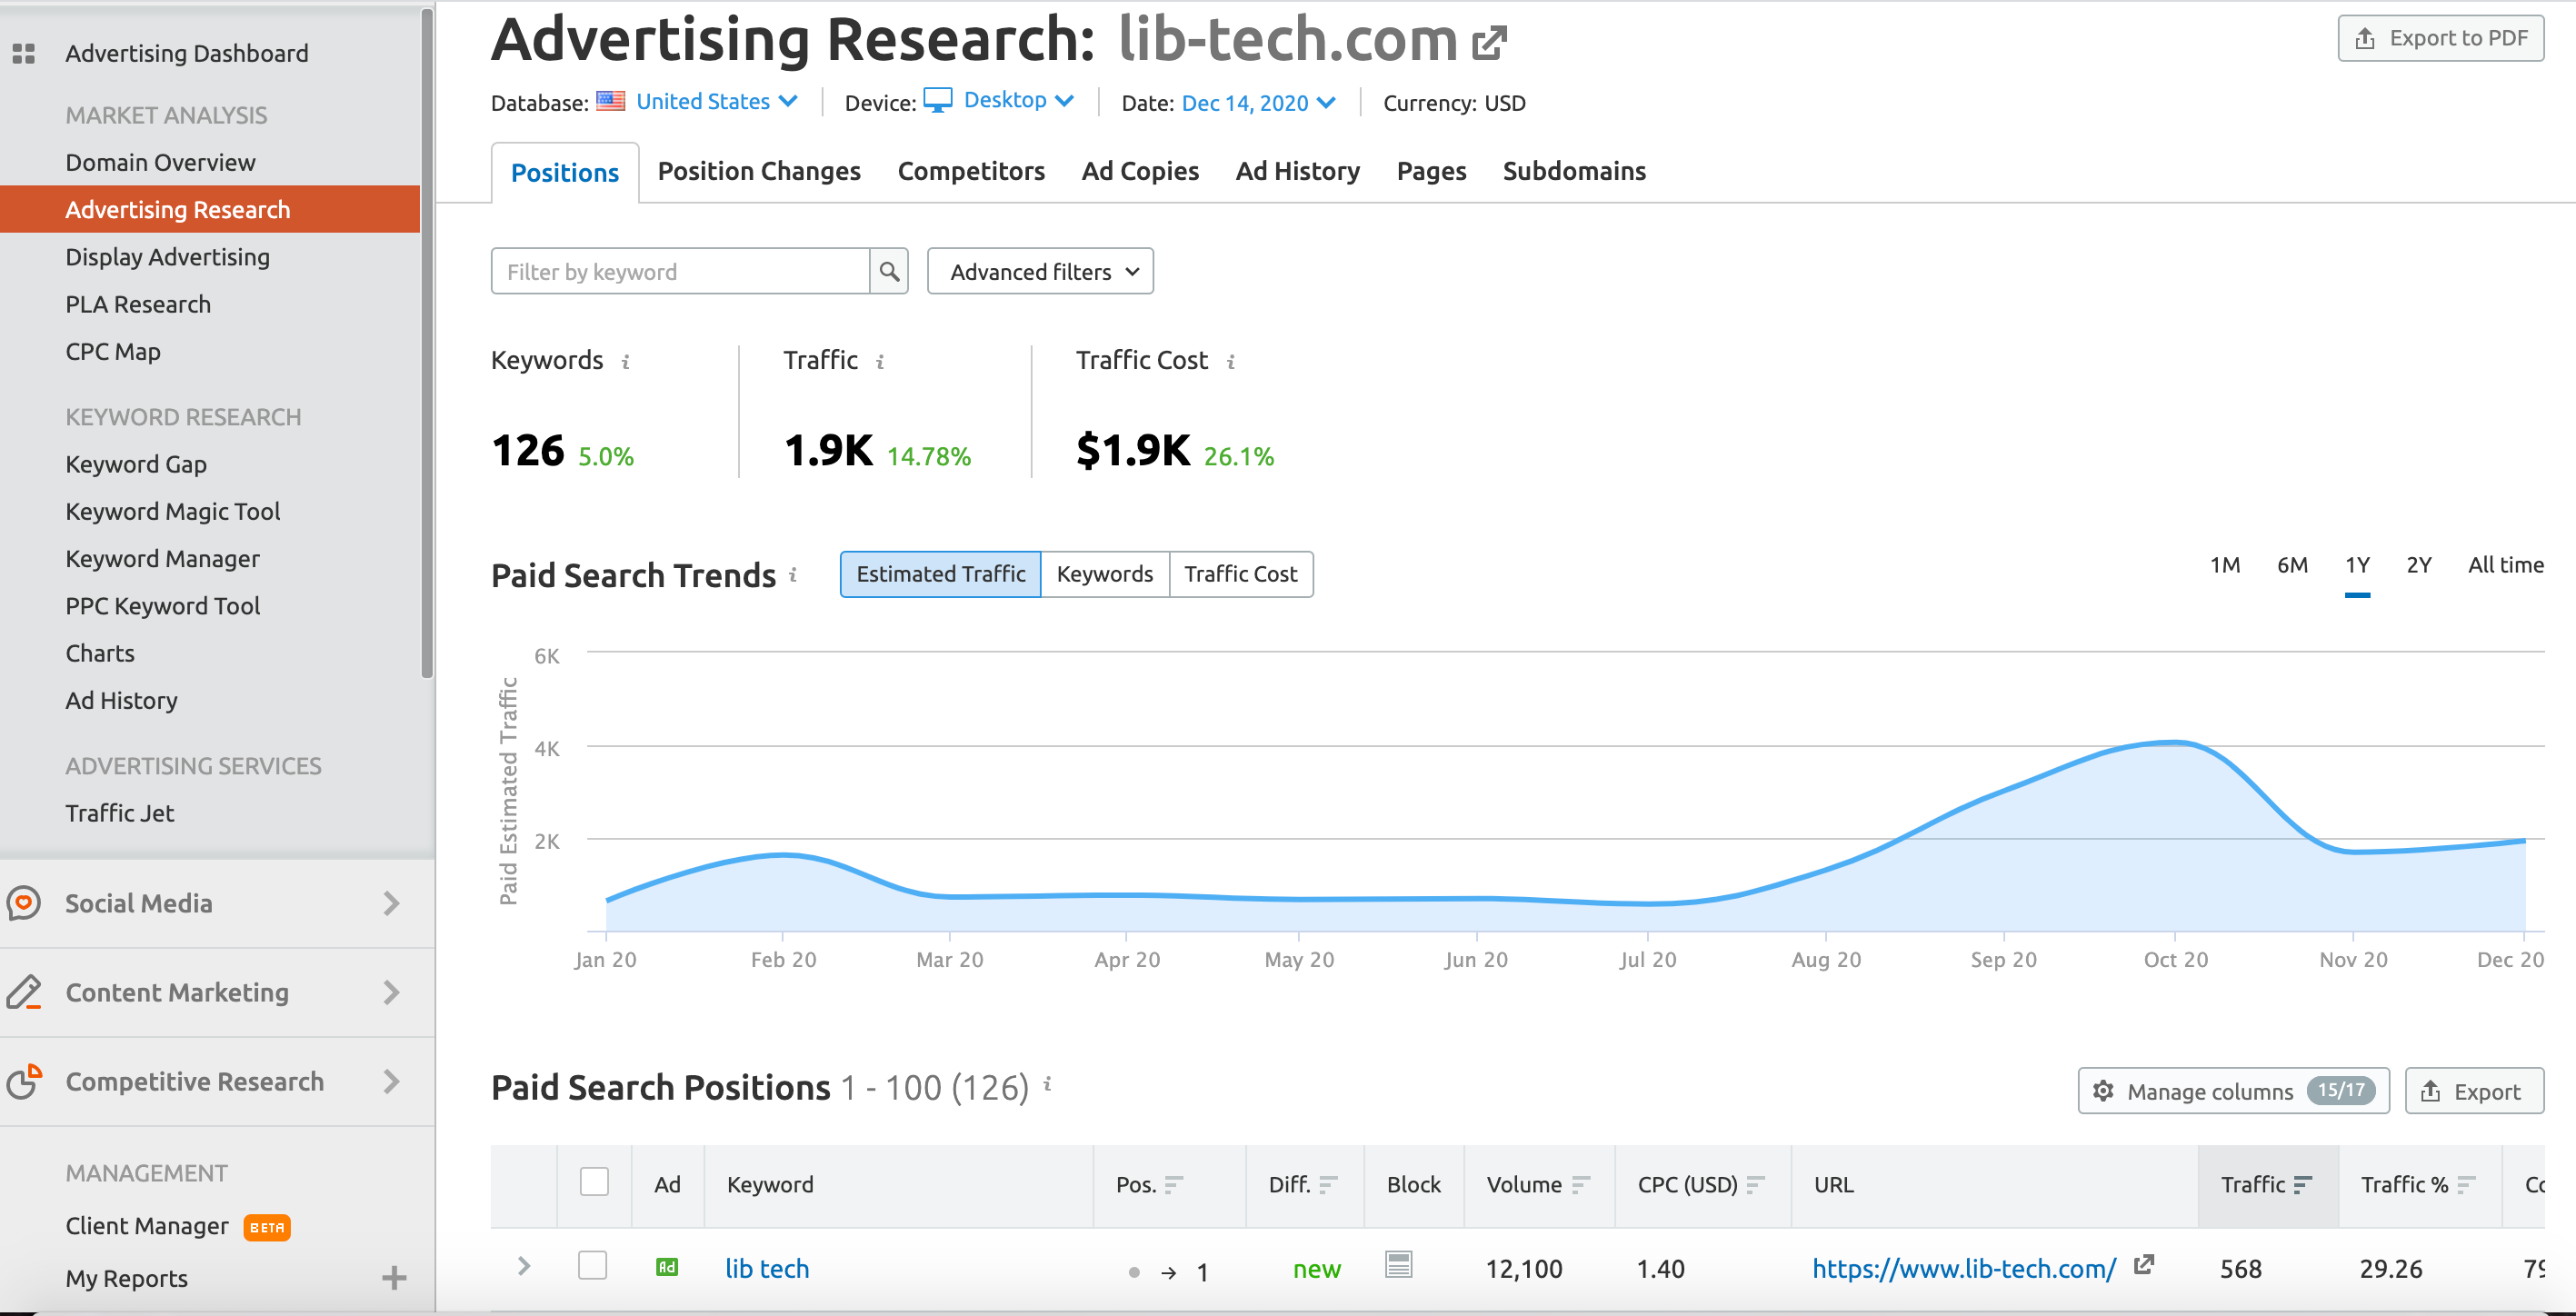Check the lib tech row checkbox

(593, 1265)
